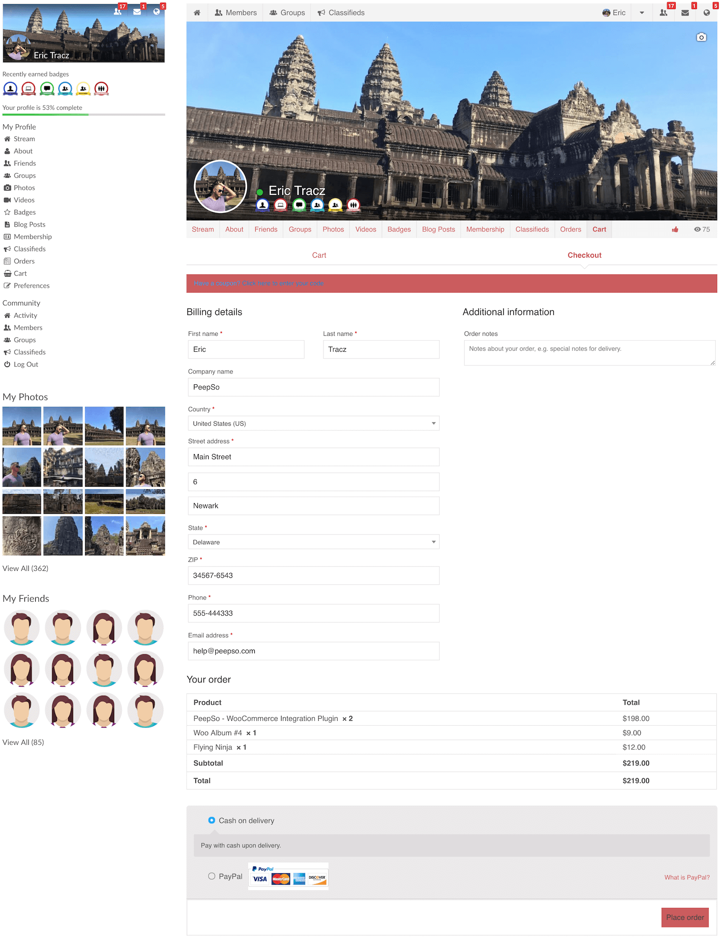The image size is (720, 942).
Task: Open globe notifications icon in top navbar
Action: 706,13
